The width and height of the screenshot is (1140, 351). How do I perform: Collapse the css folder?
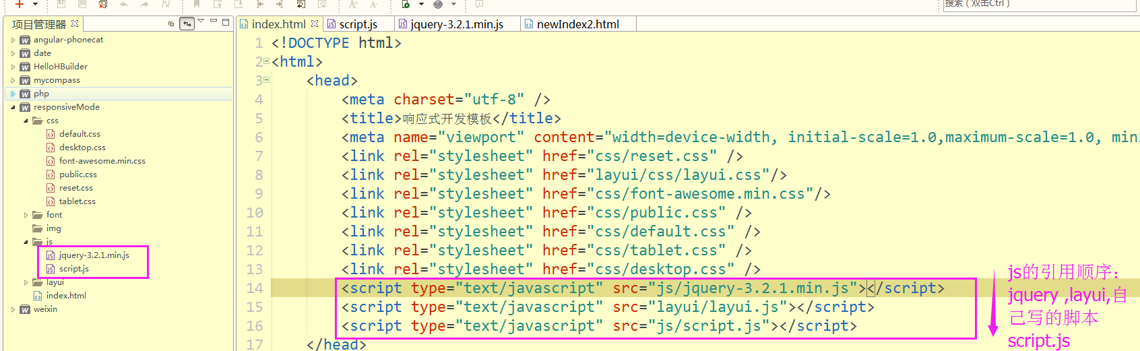26,121
